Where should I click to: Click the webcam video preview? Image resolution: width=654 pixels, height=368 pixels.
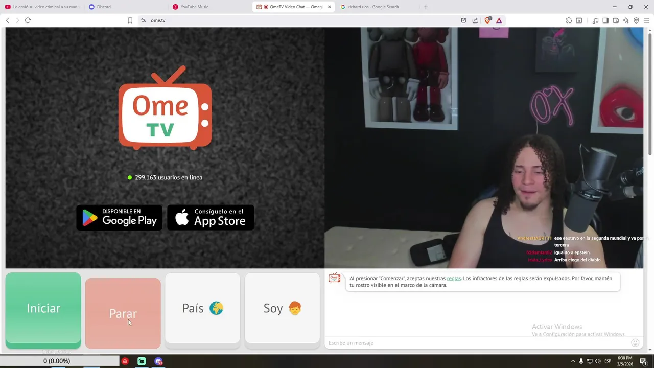(484, 148)
